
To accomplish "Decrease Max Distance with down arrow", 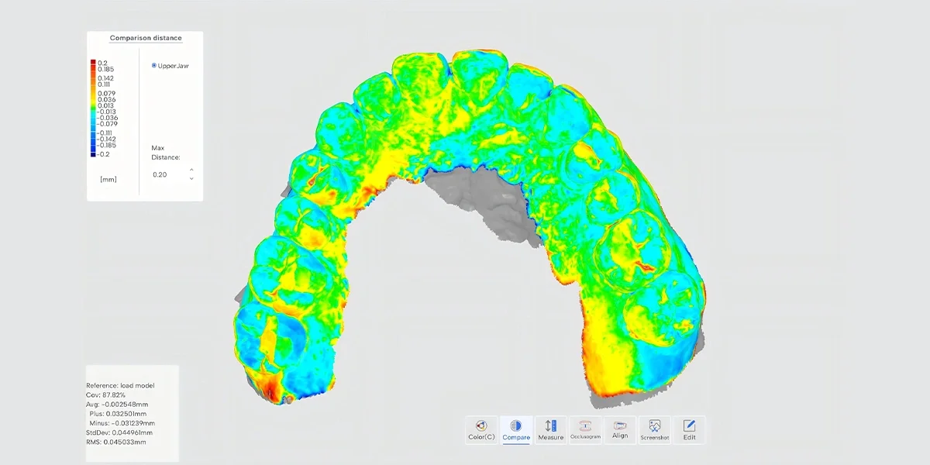I will click(191, 179).
